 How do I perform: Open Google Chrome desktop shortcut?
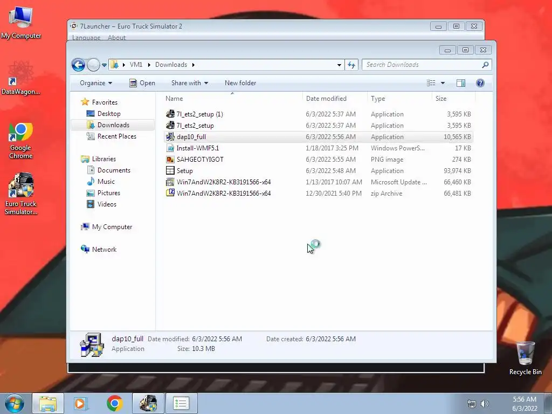tap(21, 141)
